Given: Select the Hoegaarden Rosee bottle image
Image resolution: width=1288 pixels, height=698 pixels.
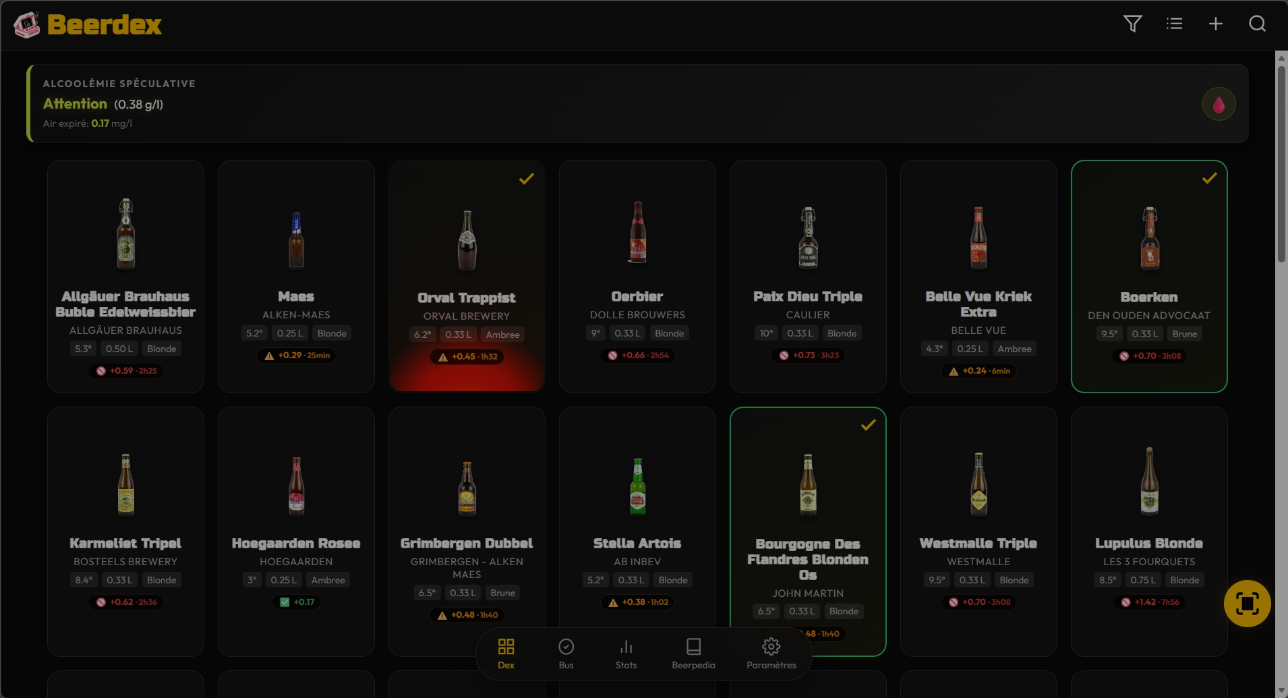Looking at the screenshot, I should click(296, 486).
